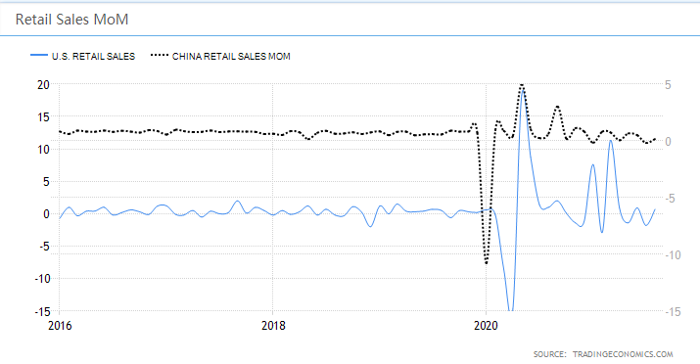This screenshot has width=700, height=364.
Task: Click the blue U.S. Retail Sales legend line
Action: point(39,56)
